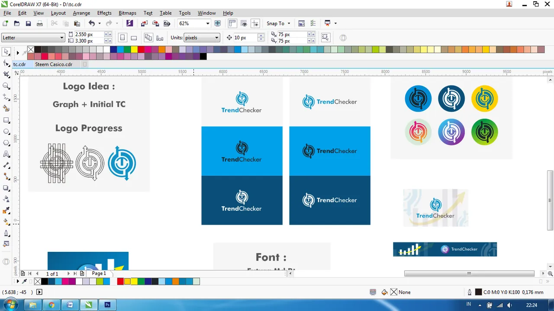
Task: Click the Publish to PDF icon
Action: (x=167, y=23)
